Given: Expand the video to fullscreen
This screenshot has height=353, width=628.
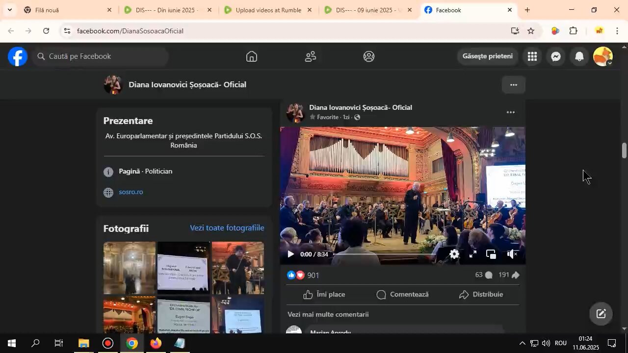Looking at the screenshot, I should pos(473,254).
